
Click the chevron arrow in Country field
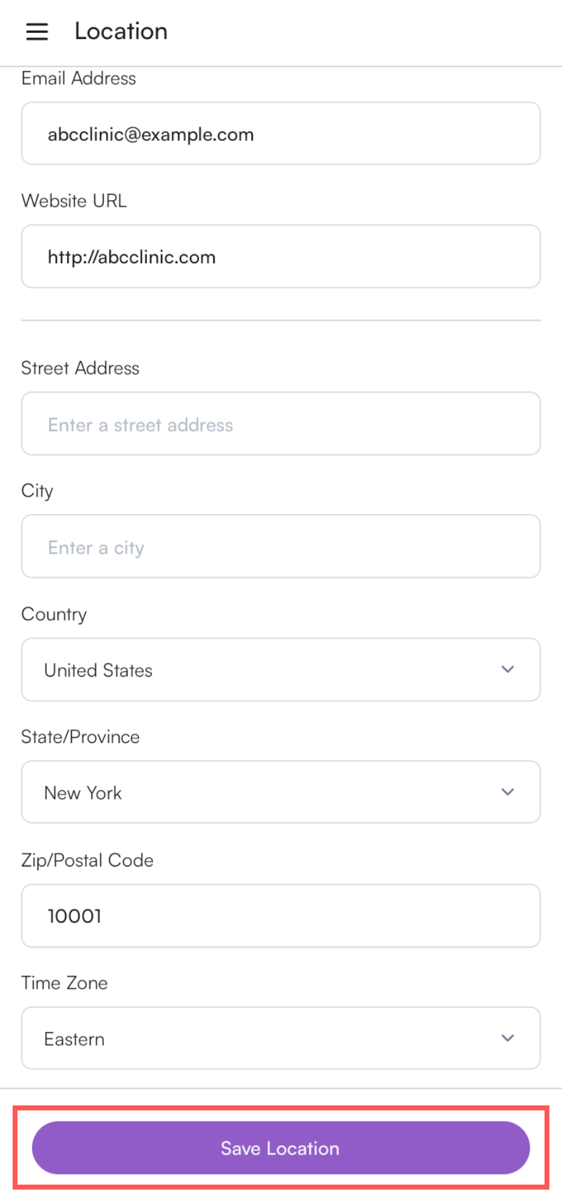tap(508, 669)
